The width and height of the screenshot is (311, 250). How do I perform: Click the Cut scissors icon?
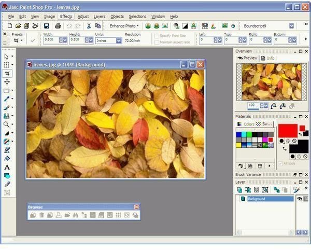(89, 25)
